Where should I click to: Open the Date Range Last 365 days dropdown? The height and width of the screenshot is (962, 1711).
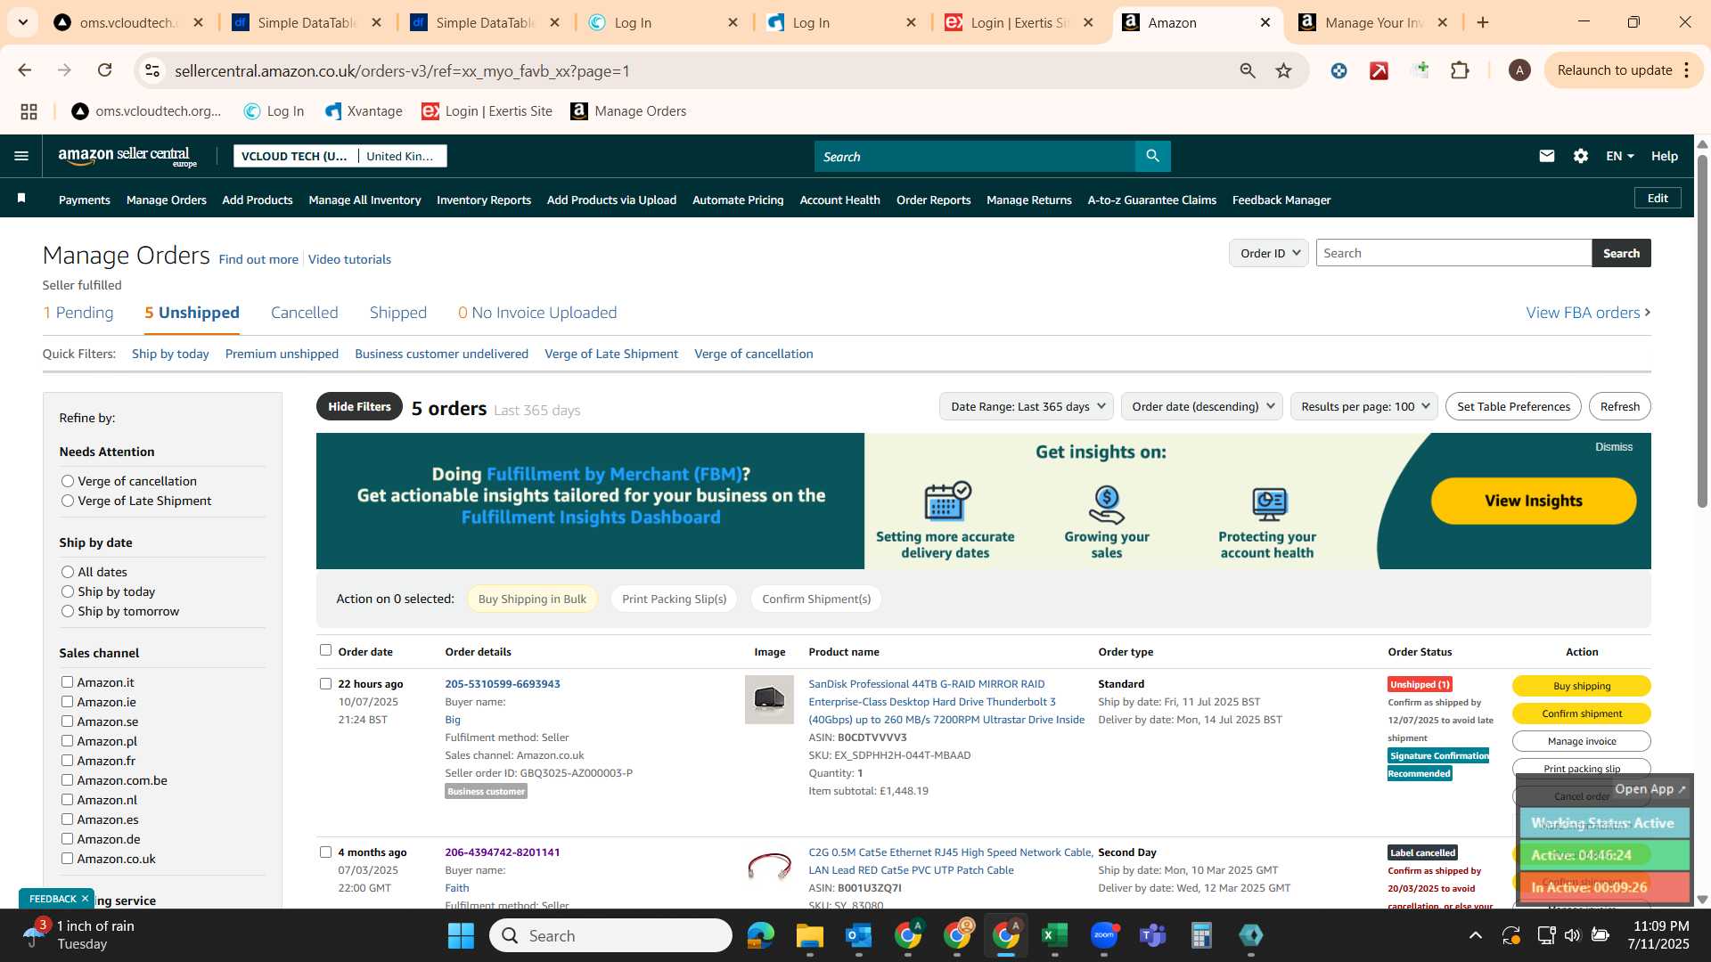[1027, 406]
